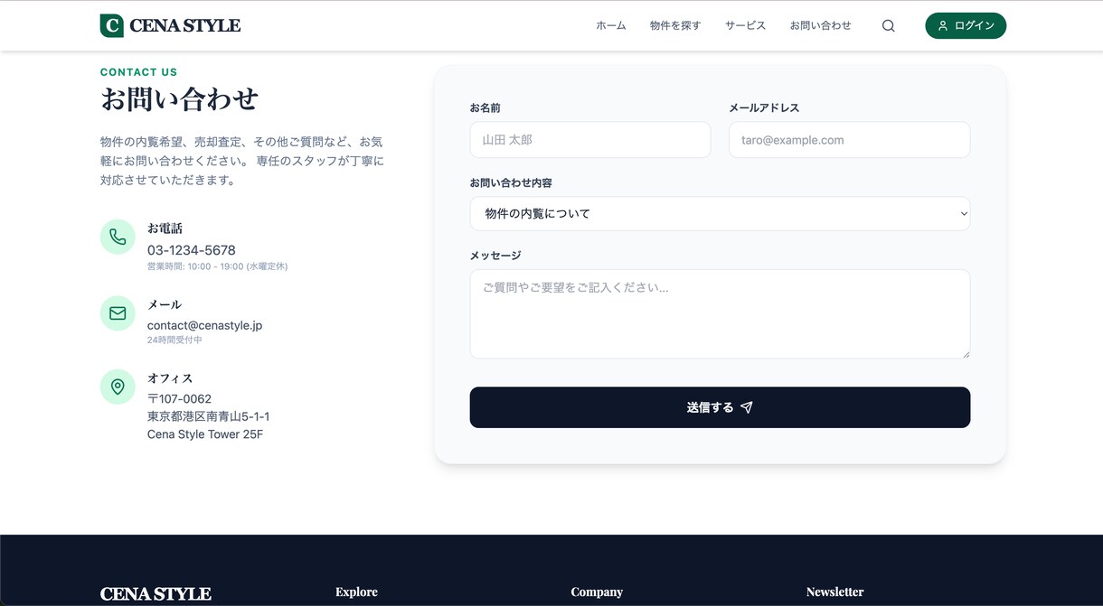Click the CENA STYLE footer logo
Screen dimensions: 1103x606
click(x=156, y=594)
